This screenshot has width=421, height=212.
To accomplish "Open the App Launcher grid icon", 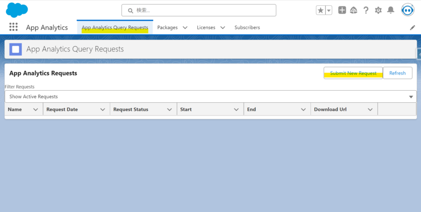I will click(14, 27).
